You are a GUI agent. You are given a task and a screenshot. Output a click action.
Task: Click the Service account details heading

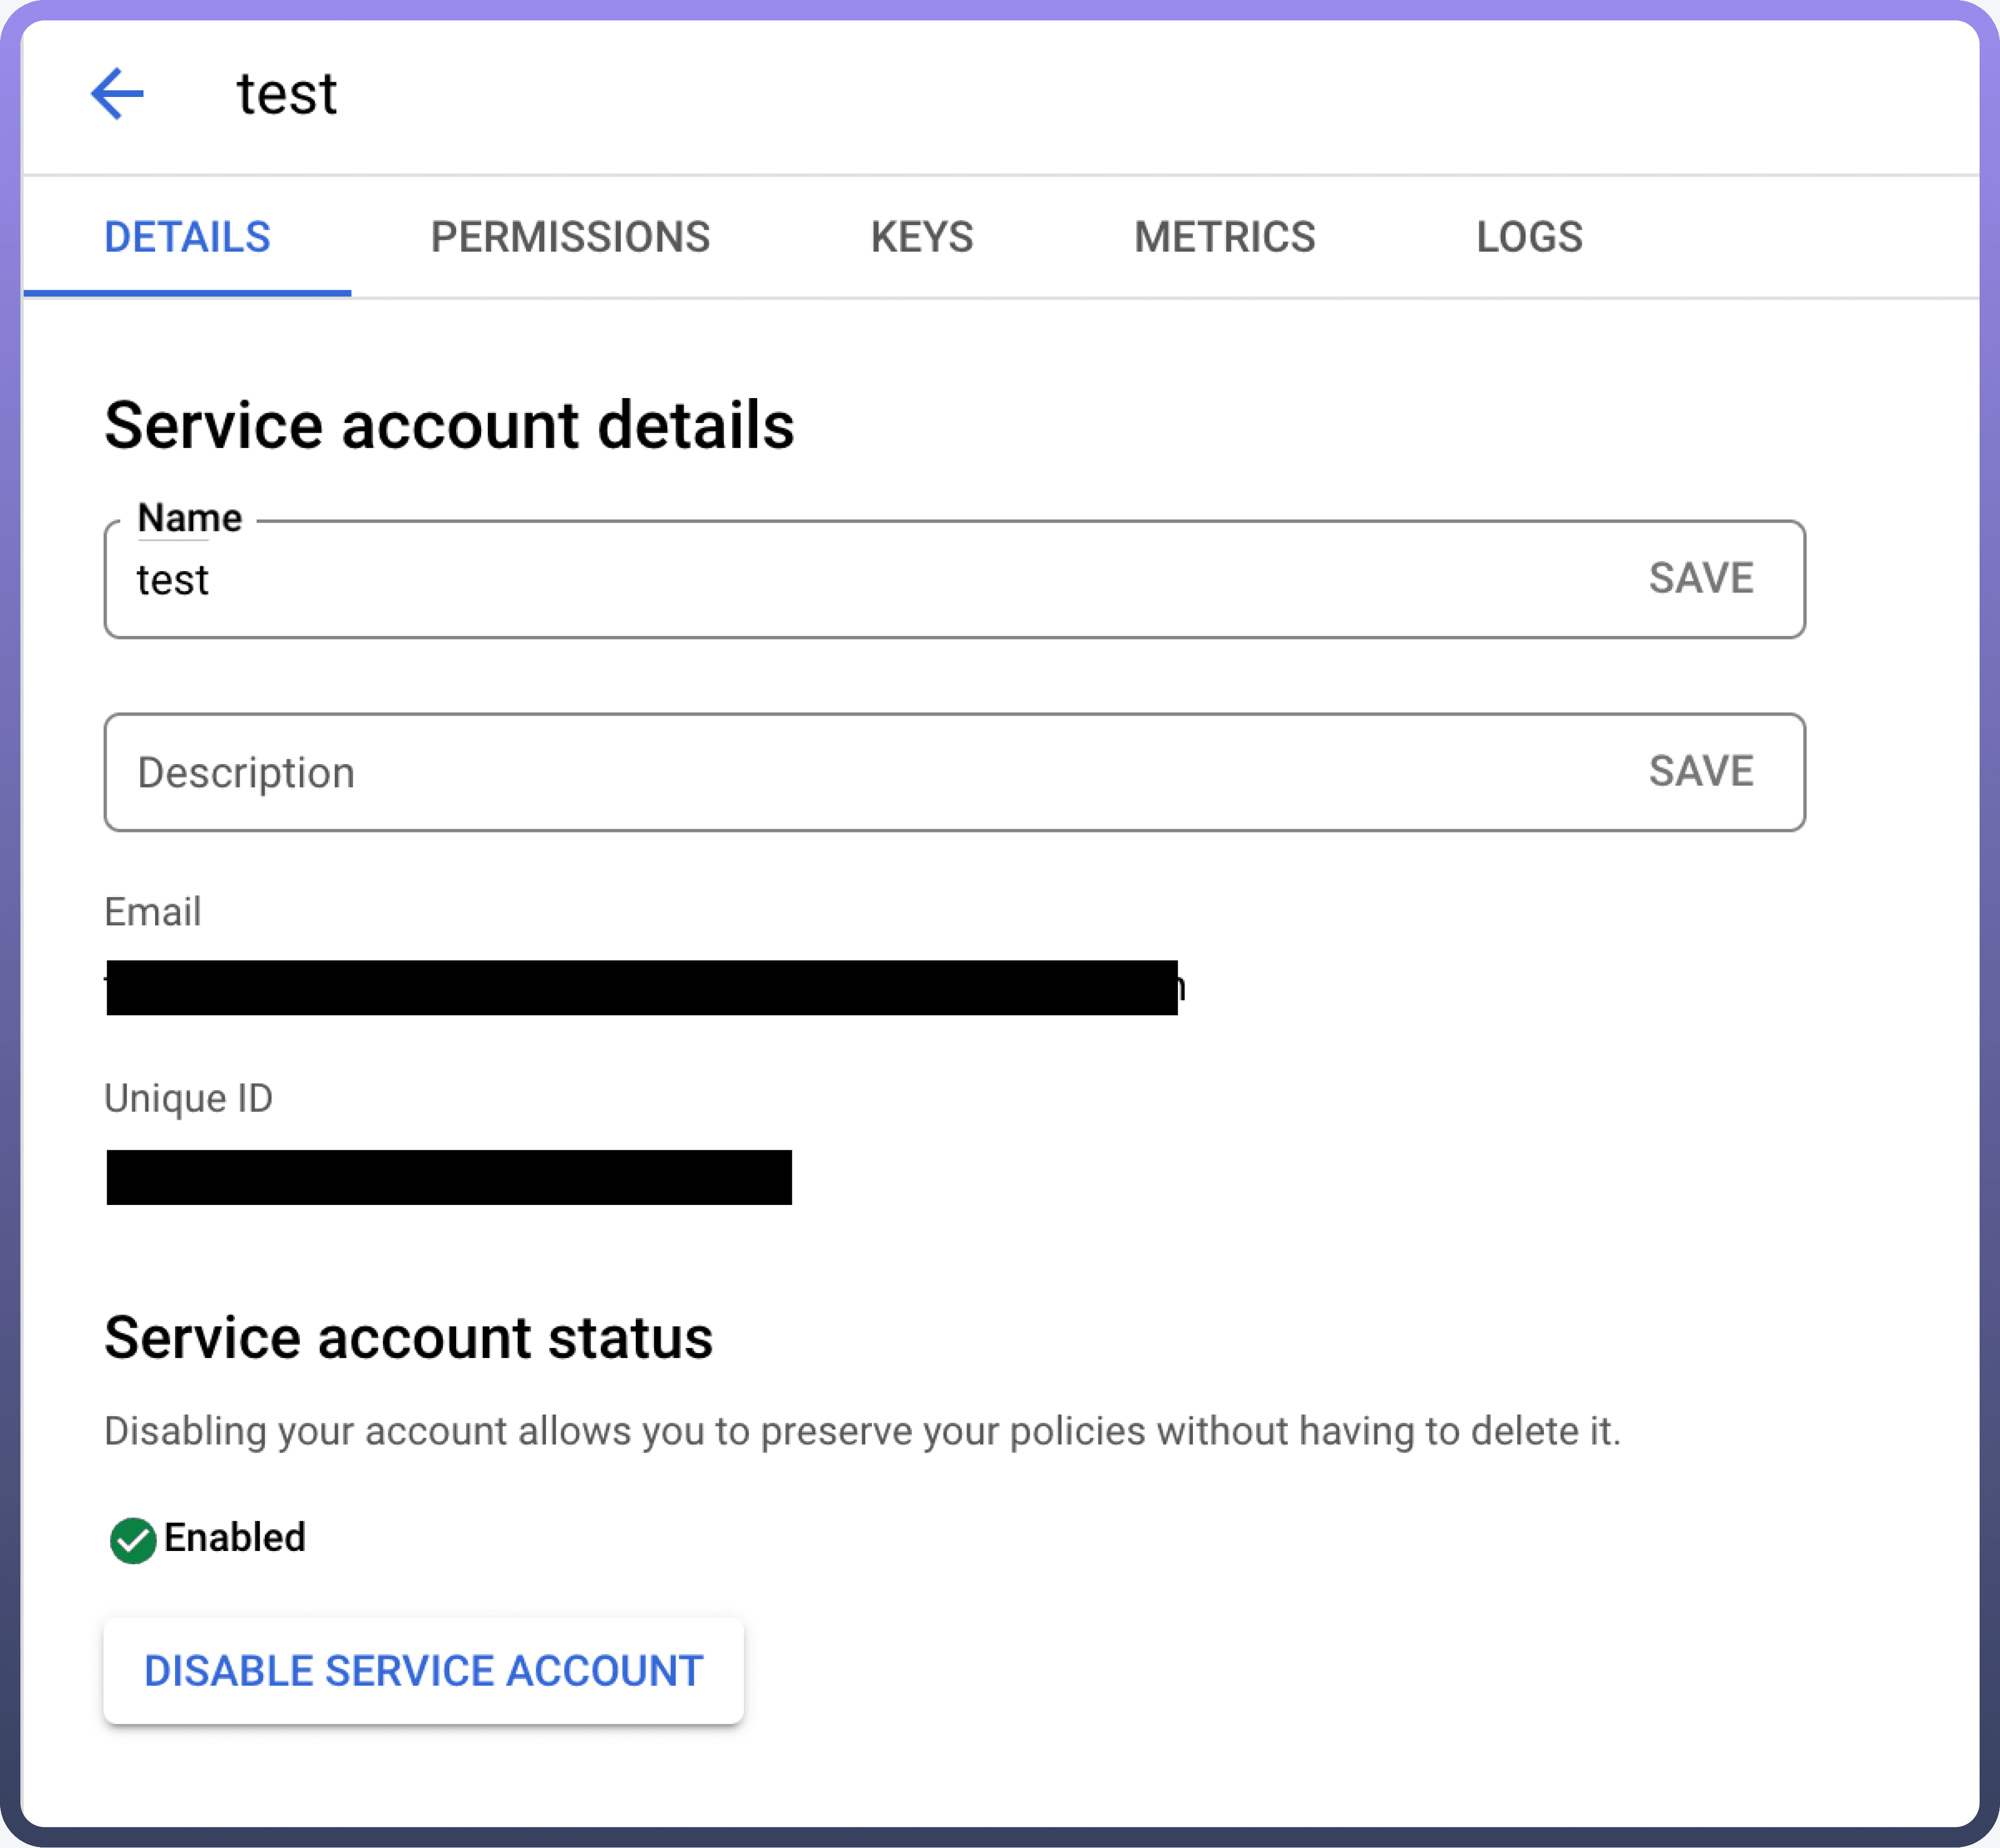point(449,426)
